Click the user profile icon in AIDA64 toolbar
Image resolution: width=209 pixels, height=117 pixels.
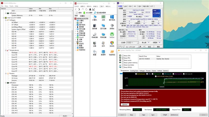[90, 9]
